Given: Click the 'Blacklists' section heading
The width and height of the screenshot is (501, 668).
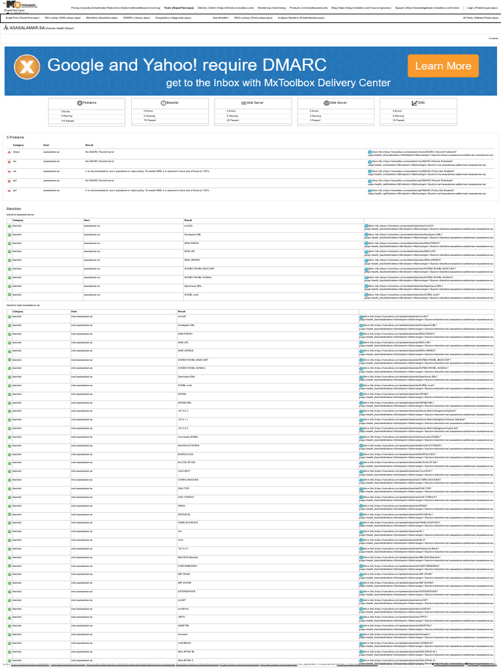Looking at the screenshot, I should click(13, 209).
